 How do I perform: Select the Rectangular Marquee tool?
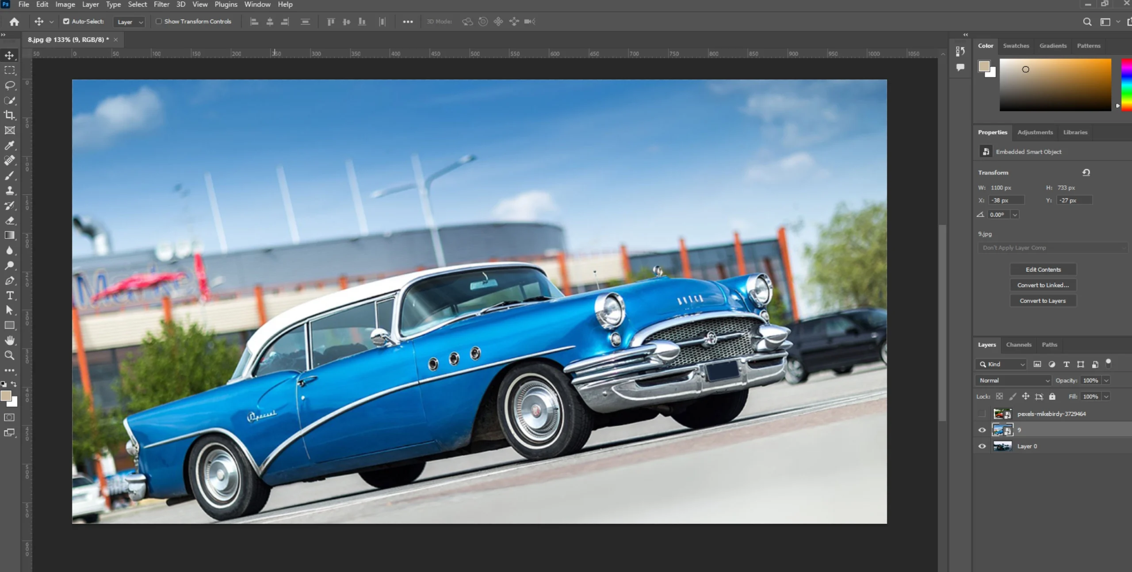coord(9,70)
